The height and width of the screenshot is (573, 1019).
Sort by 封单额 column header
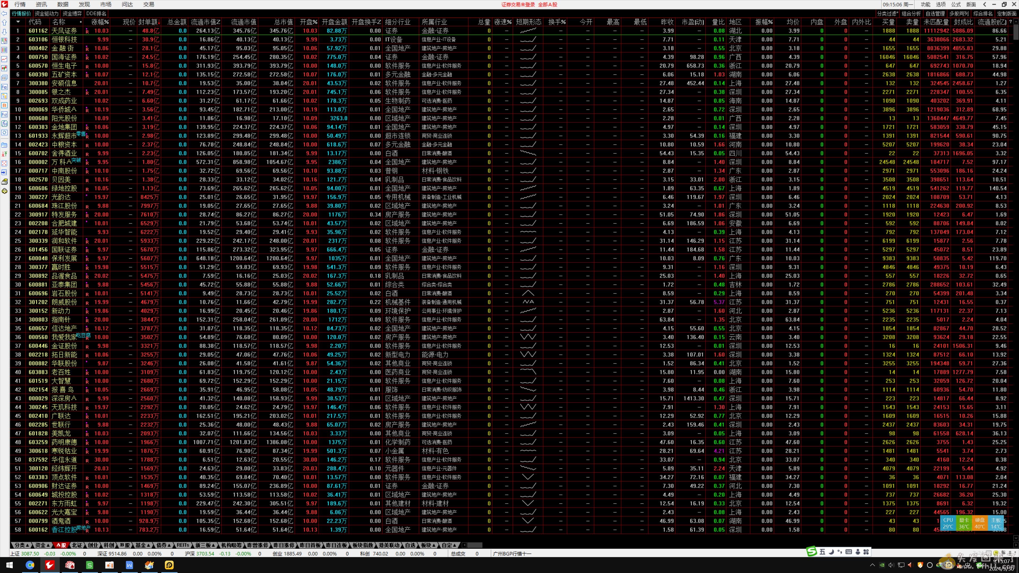point(149,22)
